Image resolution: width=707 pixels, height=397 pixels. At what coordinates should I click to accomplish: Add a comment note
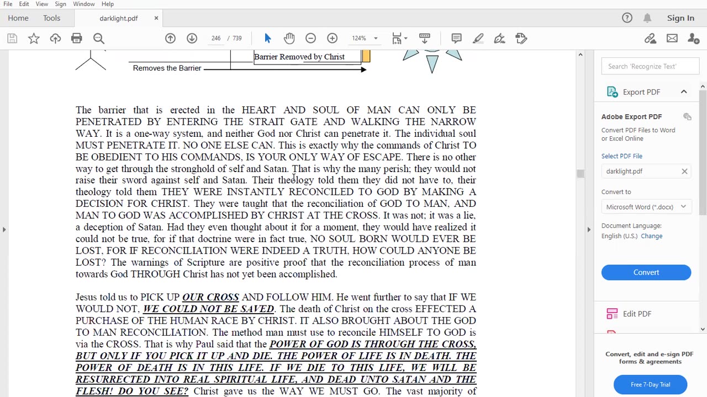click(x=456, y=38)
